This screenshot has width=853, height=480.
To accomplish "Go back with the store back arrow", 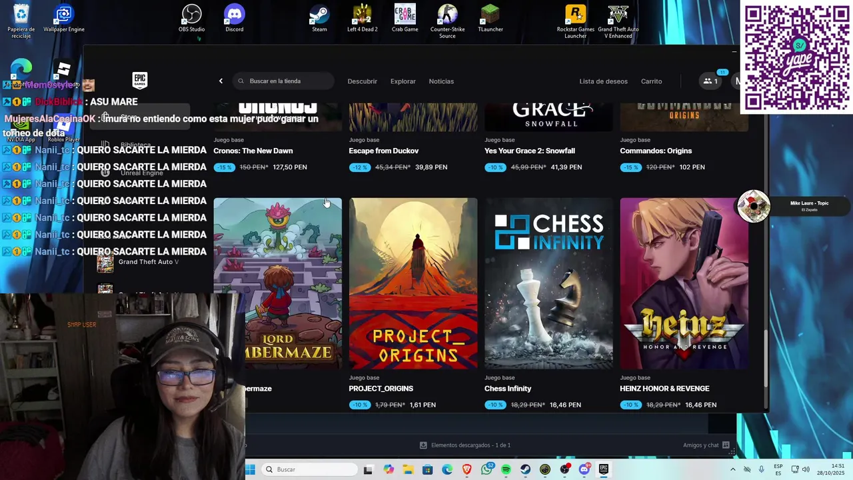I will pyautogui.click(x=221, y=81).
